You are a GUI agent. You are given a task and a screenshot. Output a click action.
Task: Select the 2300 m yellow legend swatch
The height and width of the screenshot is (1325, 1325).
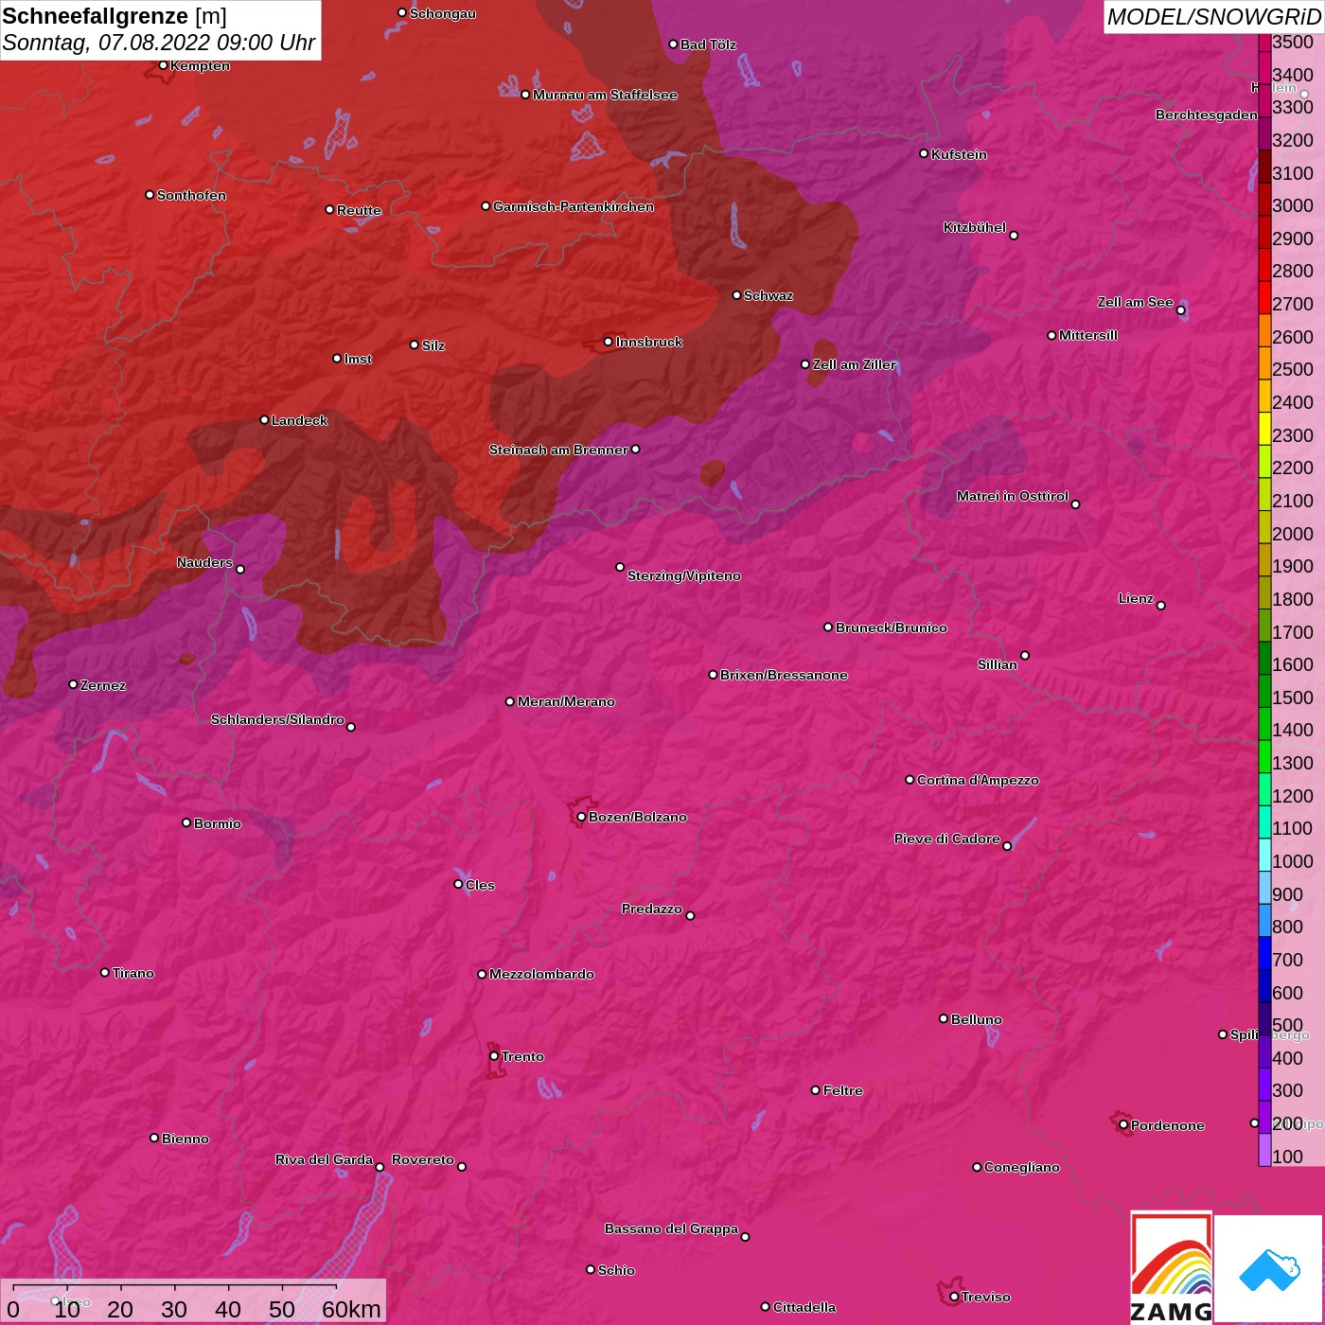click(x=1264, y=428)
